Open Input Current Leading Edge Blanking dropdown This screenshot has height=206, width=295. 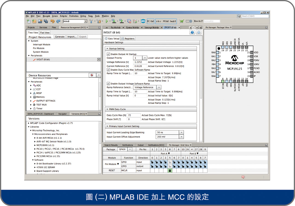pyautogui.click(x=181, y=132)
